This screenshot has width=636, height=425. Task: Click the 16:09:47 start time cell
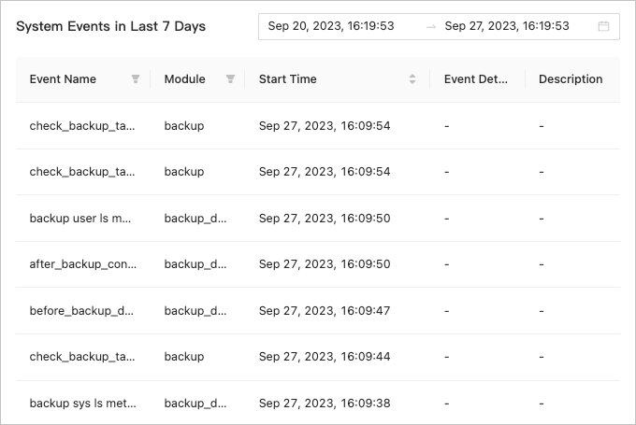pyautogui.click(x=325, y=311)
